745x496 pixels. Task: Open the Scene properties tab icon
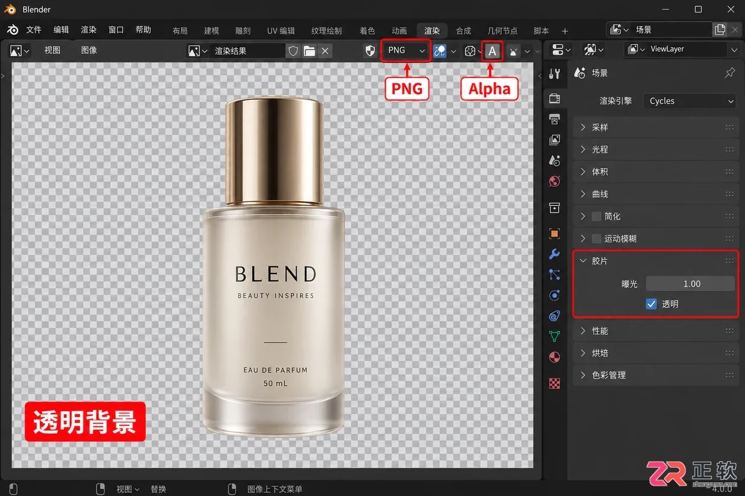(555, 161)
